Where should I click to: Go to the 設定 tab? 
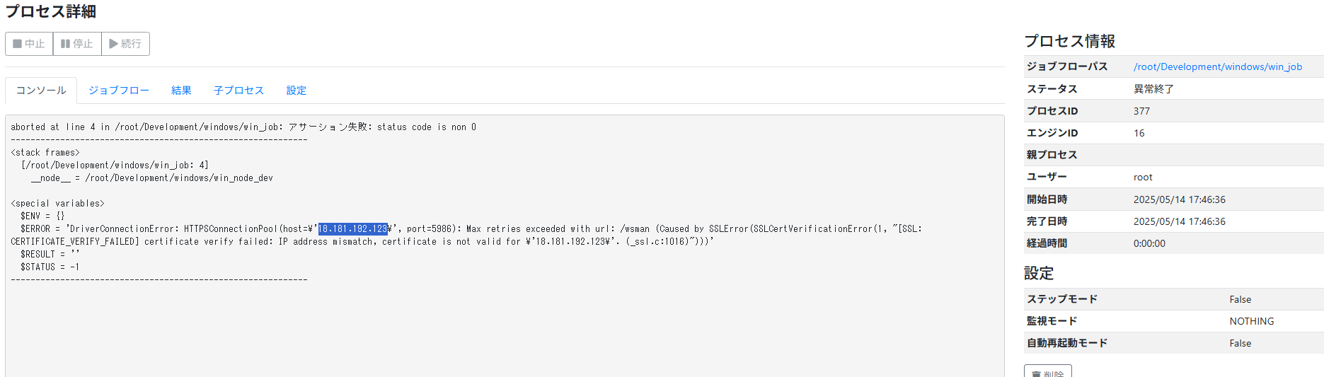[x=297, y=91]
